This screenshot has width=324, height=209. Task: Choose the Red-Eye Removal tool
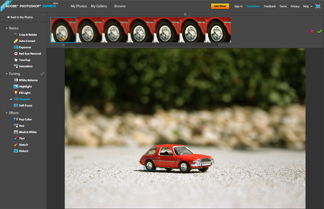(x=16, y=53)
